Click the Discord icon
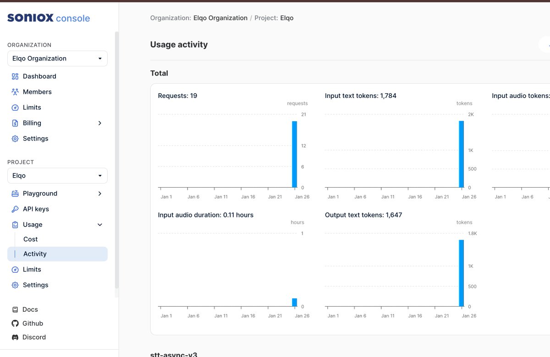Image resolution: width=550 pixels, height=357 pixels. 15,337
